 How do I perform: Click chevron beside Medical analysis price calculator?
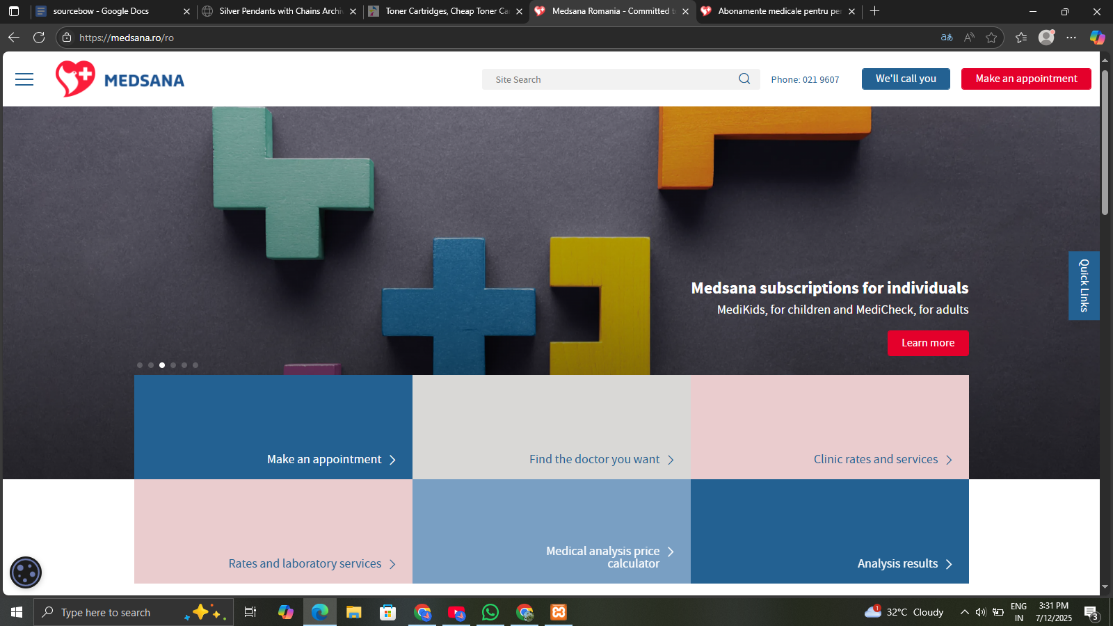pyautogui.click(x=671, y=552)
